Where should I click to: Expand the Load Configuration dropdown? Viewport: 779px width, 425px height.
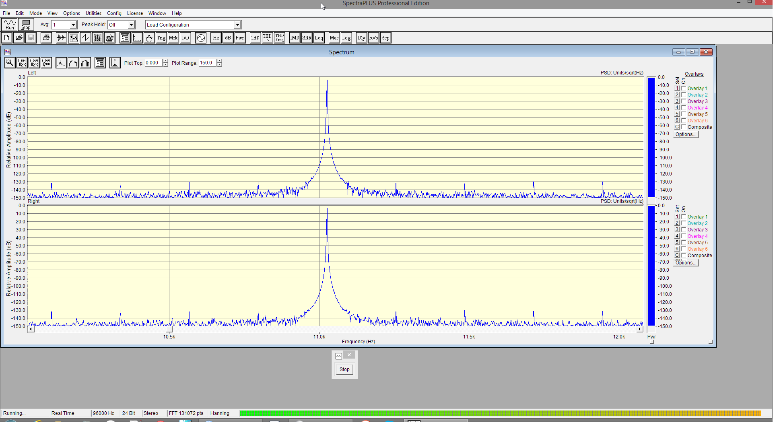click(237, 25)
